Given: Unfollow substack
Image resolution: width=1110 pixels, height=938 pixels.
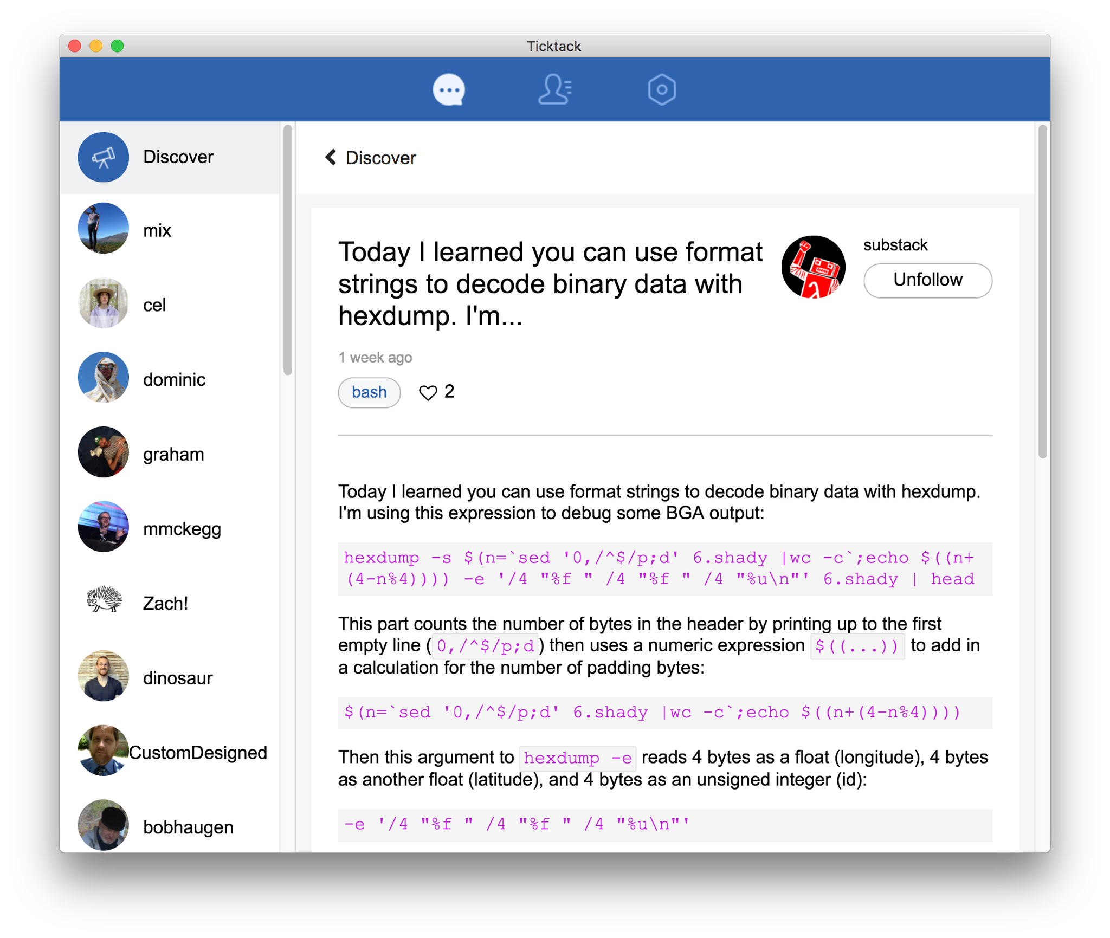Looking at the screenshot, I should pyautogui.click(x=927, y=280).
